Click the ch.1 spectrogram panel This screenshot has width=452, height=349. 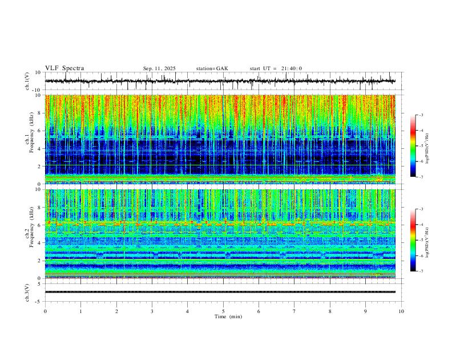pos(220,139)
